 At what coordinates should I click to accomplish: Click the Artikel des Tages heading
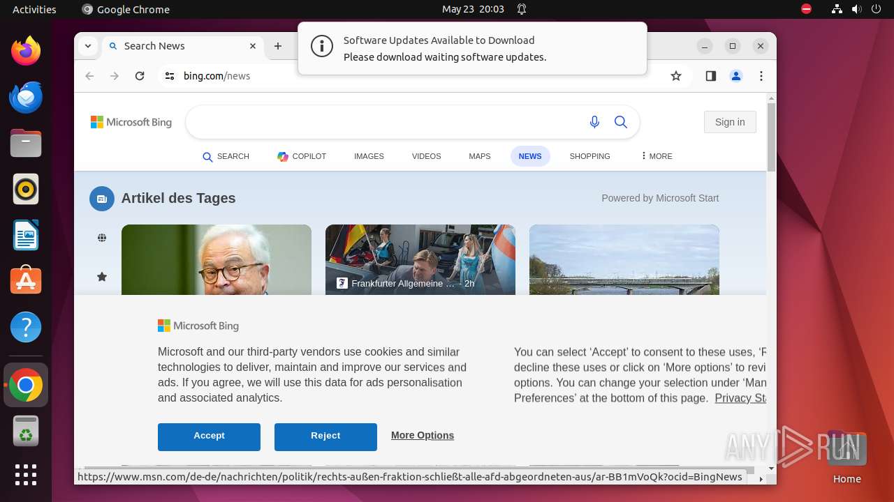[178, 198]
